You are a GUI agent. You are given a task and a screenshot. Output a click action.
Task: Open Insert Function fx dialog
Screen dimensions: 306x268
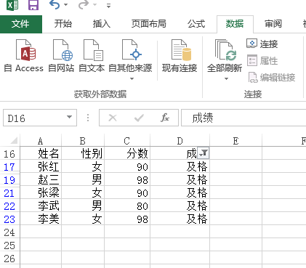tap(165, 118)
